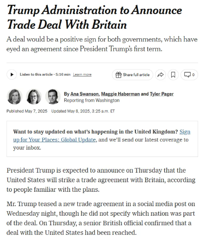Click the Listen to this article label

[36, 74]
